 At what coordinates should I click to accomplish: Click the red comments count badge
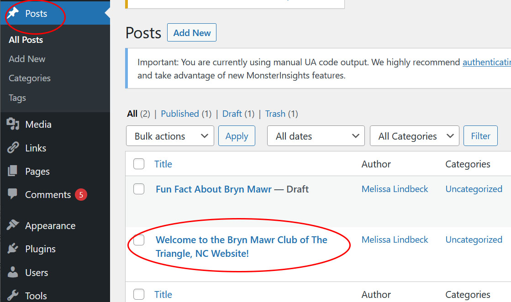click(x=81, y=195)
